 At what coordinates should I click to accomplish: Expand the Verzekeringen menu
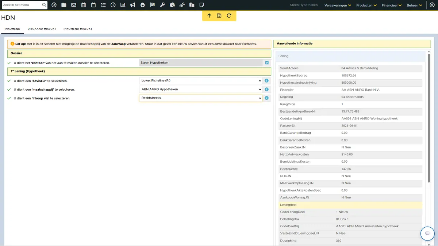(338, 5)
